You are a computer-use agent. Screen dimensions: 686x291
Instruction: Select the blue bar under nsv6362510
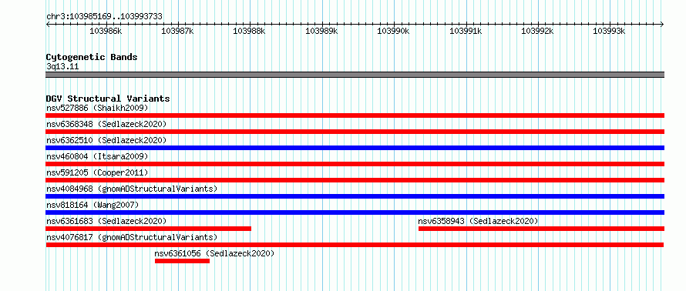click(355, 148)
